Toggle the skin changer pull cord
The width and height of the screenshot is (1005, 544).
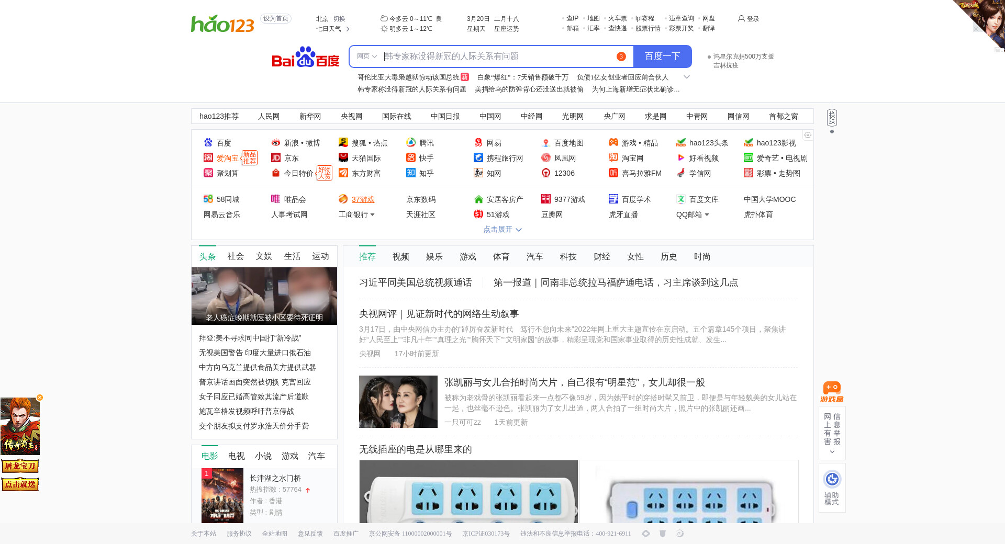[x=832, y=119]
